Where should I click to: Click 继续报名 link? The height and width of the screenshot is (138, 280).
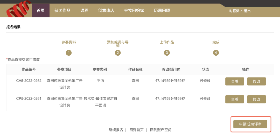tap(116, 130)
